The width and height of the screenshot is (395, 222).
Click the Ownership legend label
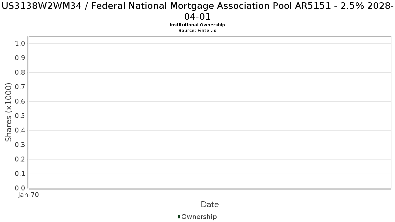(199, 217)
